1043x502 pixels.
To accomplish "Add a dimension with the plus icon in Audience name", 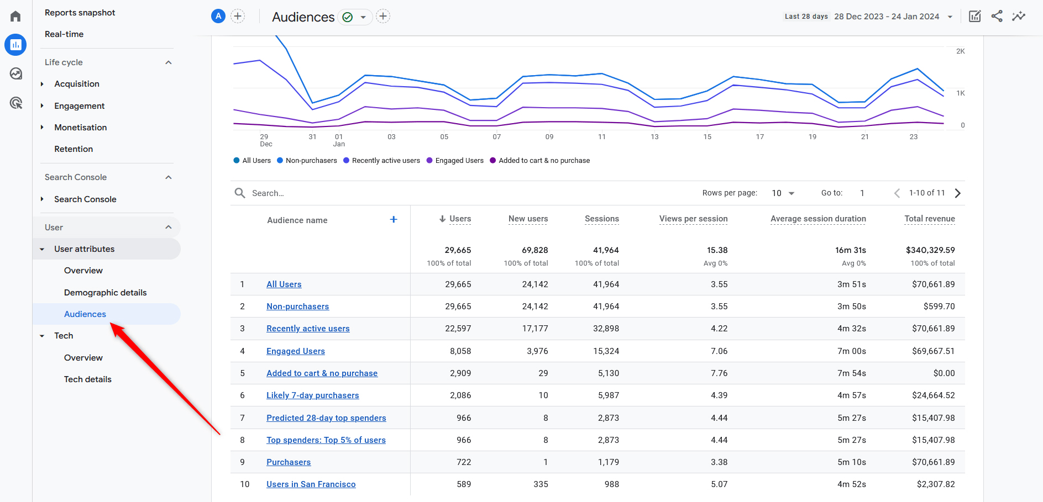I will tap(393, 219).
